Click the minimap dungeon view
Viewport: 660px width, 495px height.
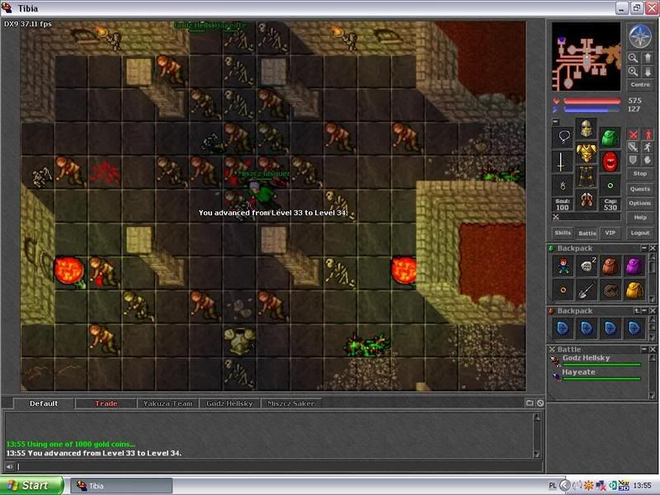pyautogui.click(x=587, y=56)
